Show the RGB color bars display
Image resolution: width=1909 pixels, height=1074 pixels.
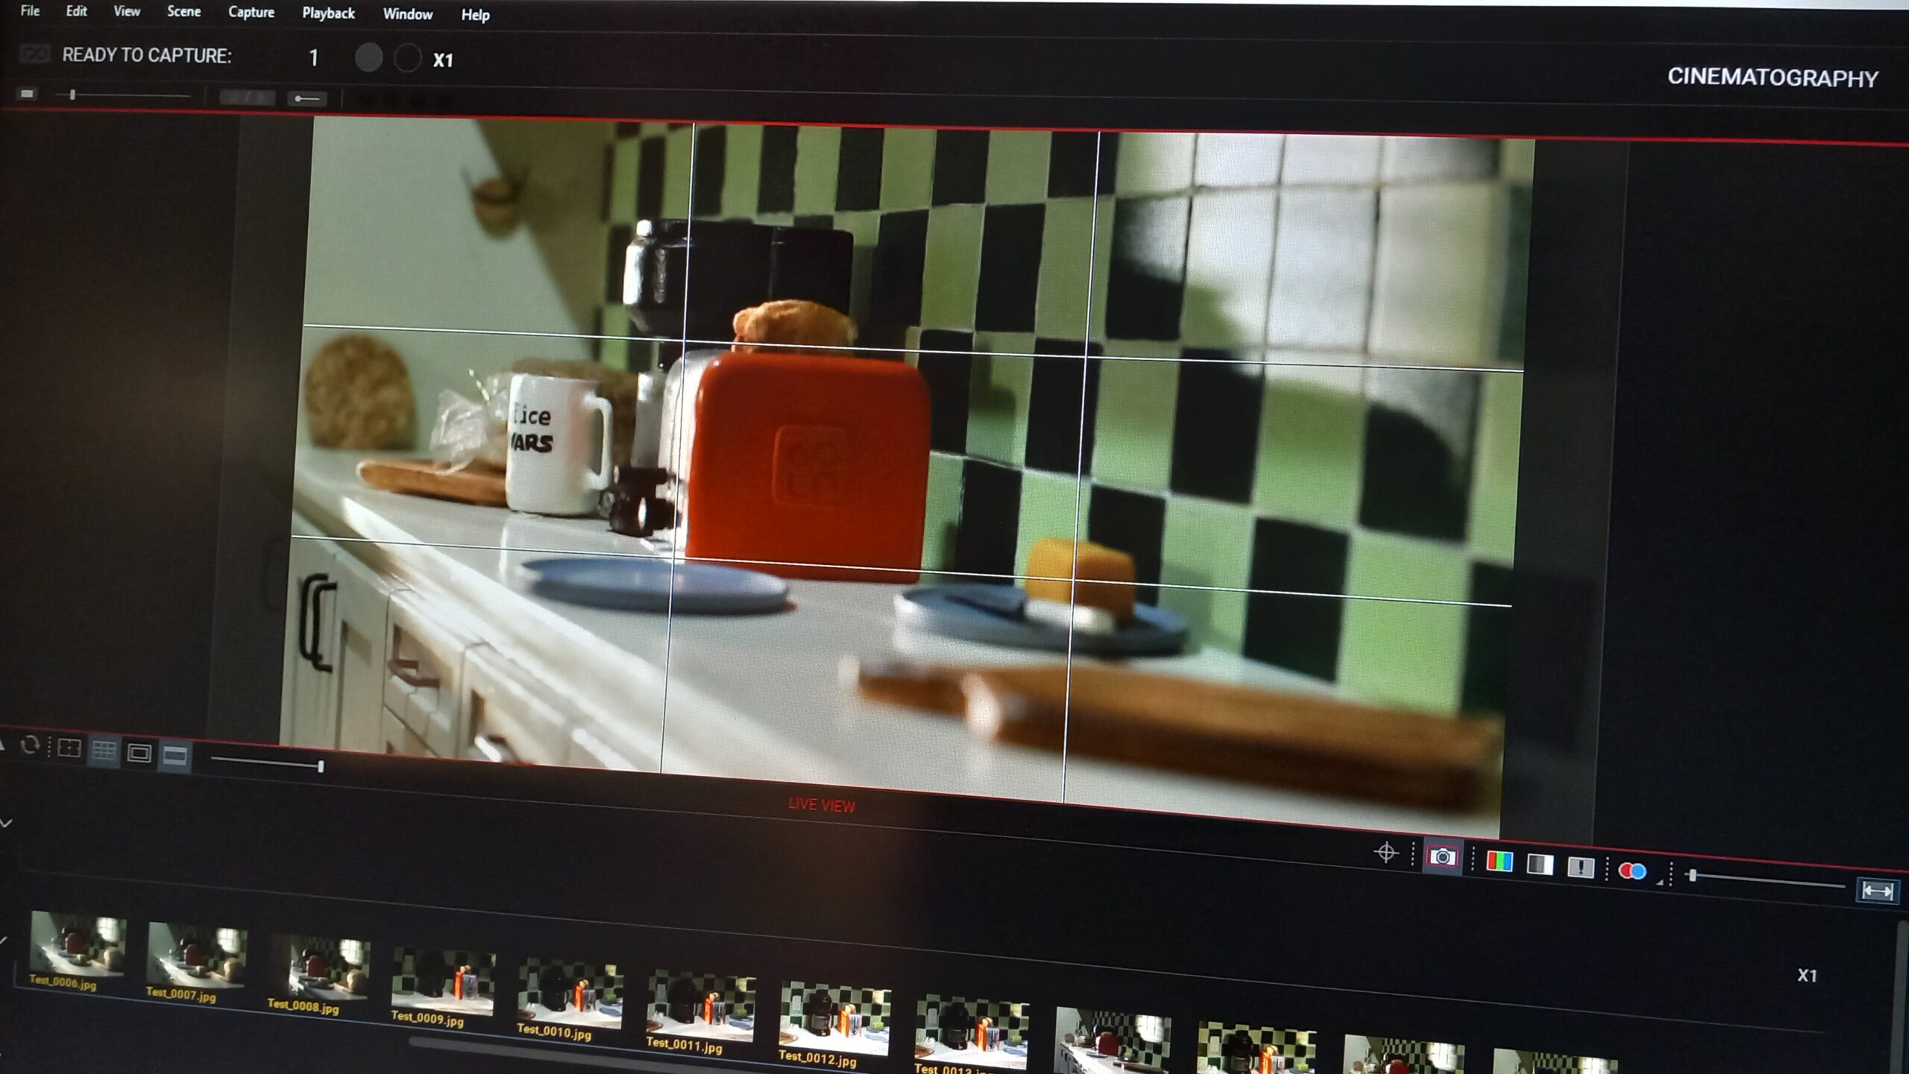click(1499, 862)
